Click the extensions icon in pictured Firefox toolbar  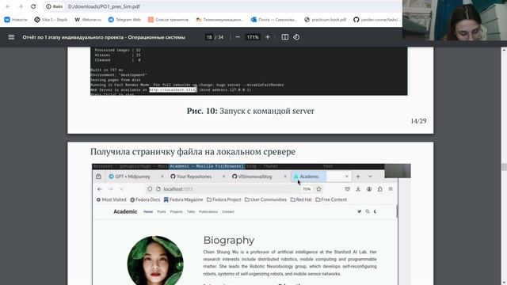coord(380,189)
